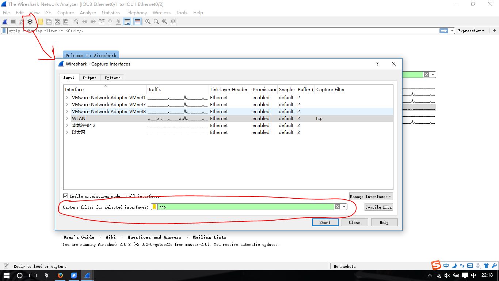Open the Mailing Lists link
The width and height of the screenshot is (499, 281).
209,237
